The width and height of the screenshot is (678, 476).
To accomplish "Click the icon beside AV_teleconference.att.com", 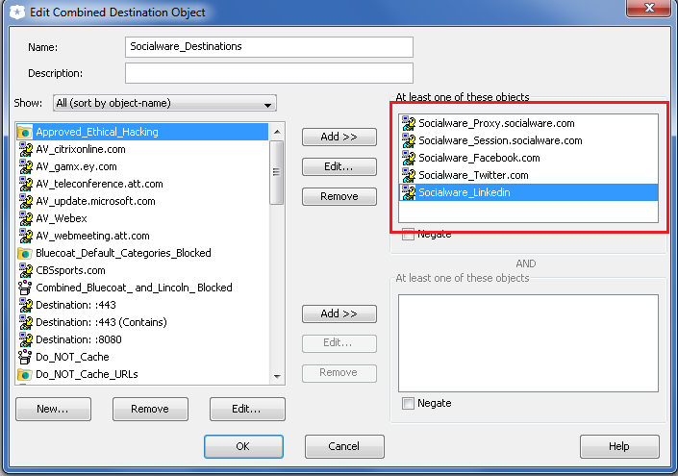I will point(26,184).
